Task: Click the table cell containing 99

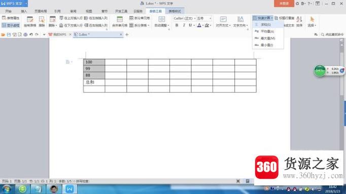Action: [94, 69]
